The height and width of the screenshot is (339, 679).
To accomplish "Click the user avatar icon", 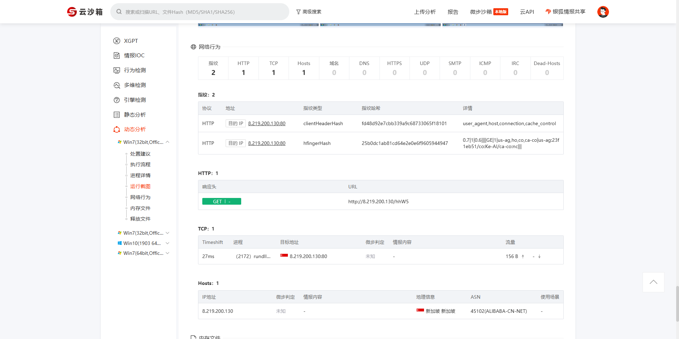I will tap(603, 12).
